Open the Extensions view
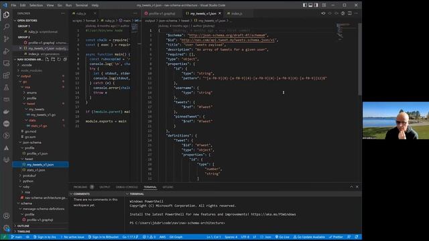This screenshot has width=429, height=241. click(x=6, y=75)
